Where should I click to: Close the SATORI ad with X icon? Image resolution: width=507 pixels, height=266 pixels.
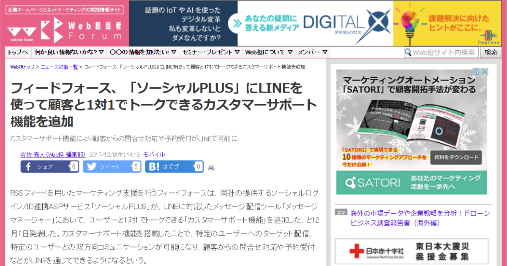[484, 72]
